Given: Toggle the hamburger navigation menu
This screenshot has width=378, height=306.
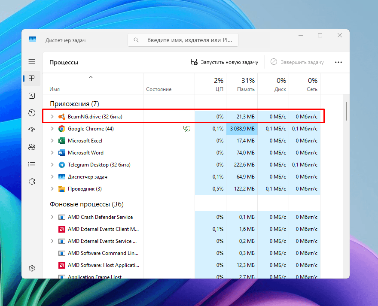Looking at the screenshot, I should [32, 61].
